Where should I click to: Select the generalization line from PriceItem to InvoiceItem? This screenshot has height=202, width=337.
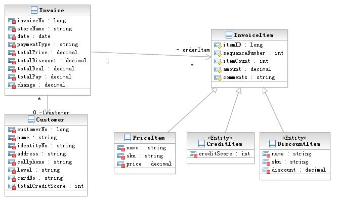coord(192,110)
